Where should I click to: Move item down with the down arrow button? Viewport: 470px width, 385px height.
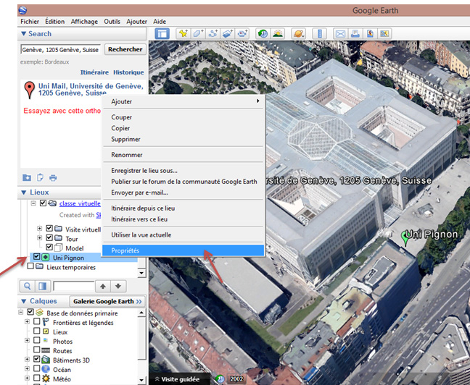tap(118, 287)
